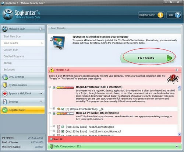Uncheck the Hao123 by Baidu group checkbox

click(x=54, y=114)
